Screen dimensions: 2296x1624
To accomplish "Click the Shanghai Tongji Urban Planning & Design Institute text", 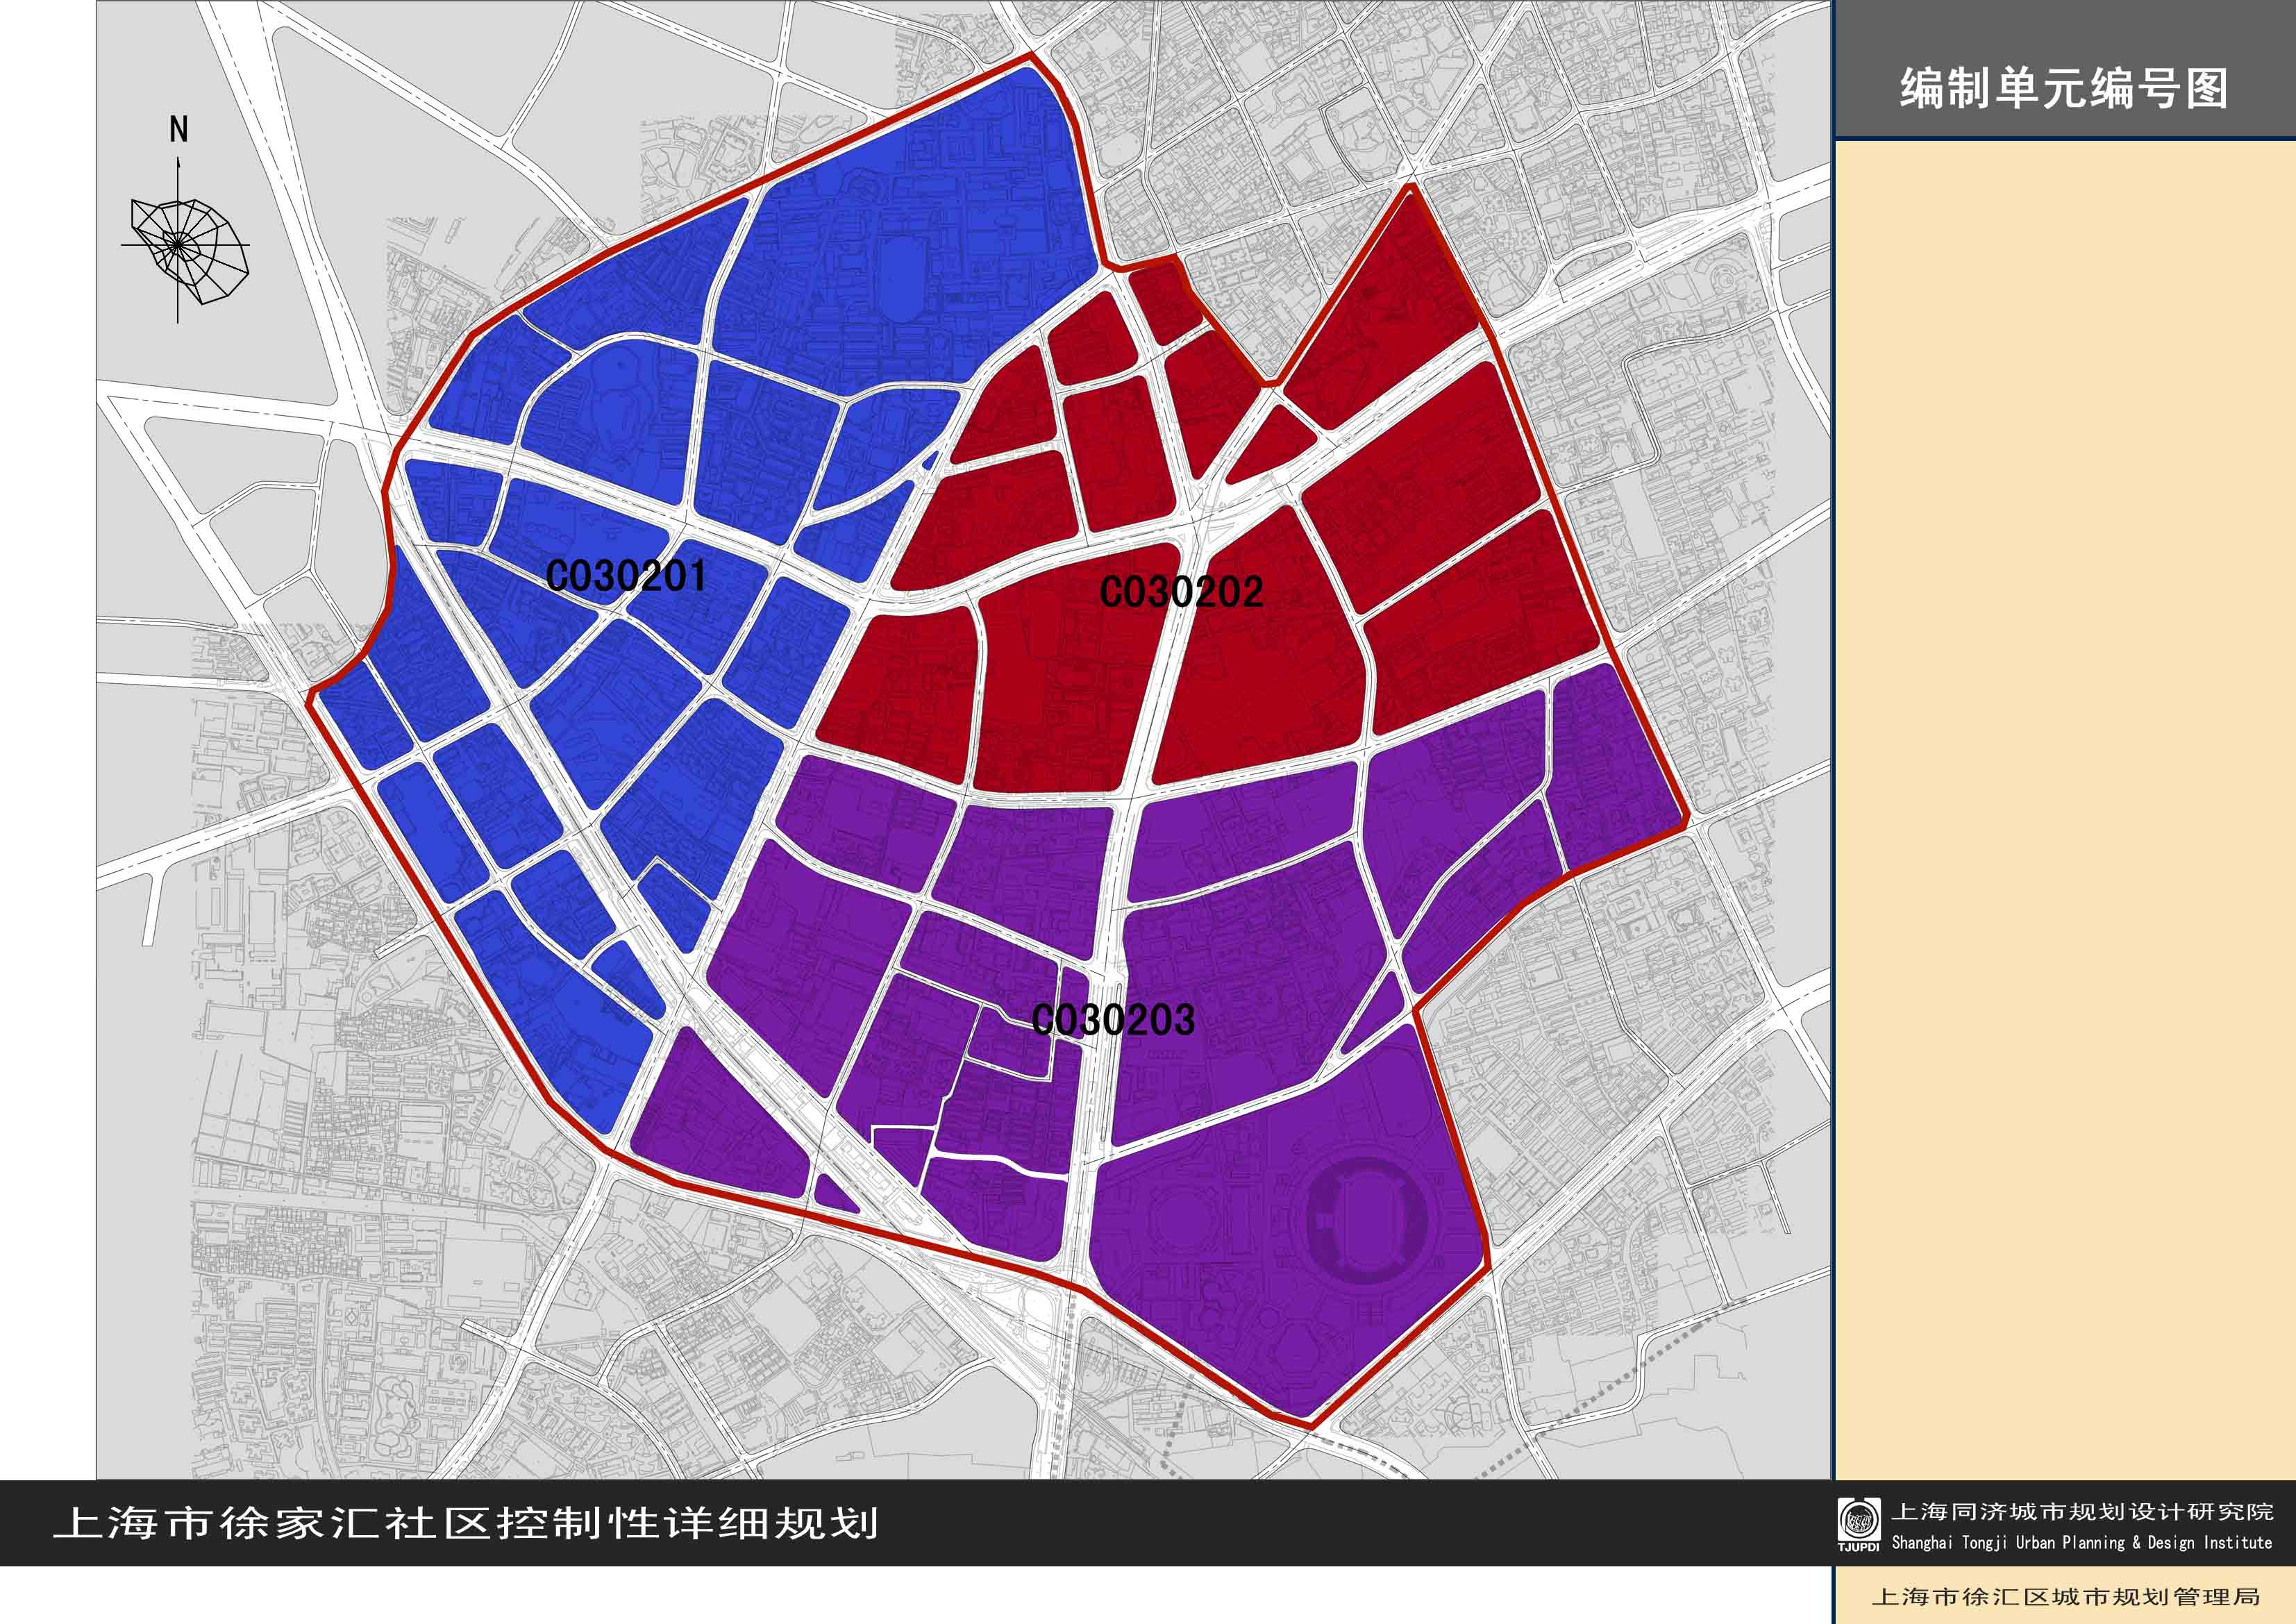I will click(x=2082, y=1543).
